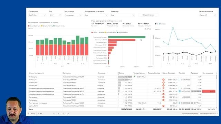Click red Свыше 2 месяцев legend dot, left chart

click(x=29, y=26)
